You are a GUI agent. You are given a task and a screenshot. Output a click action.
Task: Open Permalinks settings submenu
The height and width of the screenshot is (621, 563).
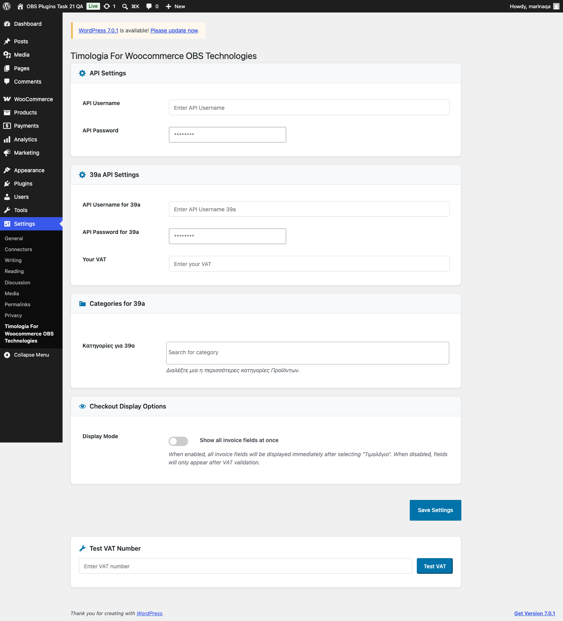tap(18, 304)
